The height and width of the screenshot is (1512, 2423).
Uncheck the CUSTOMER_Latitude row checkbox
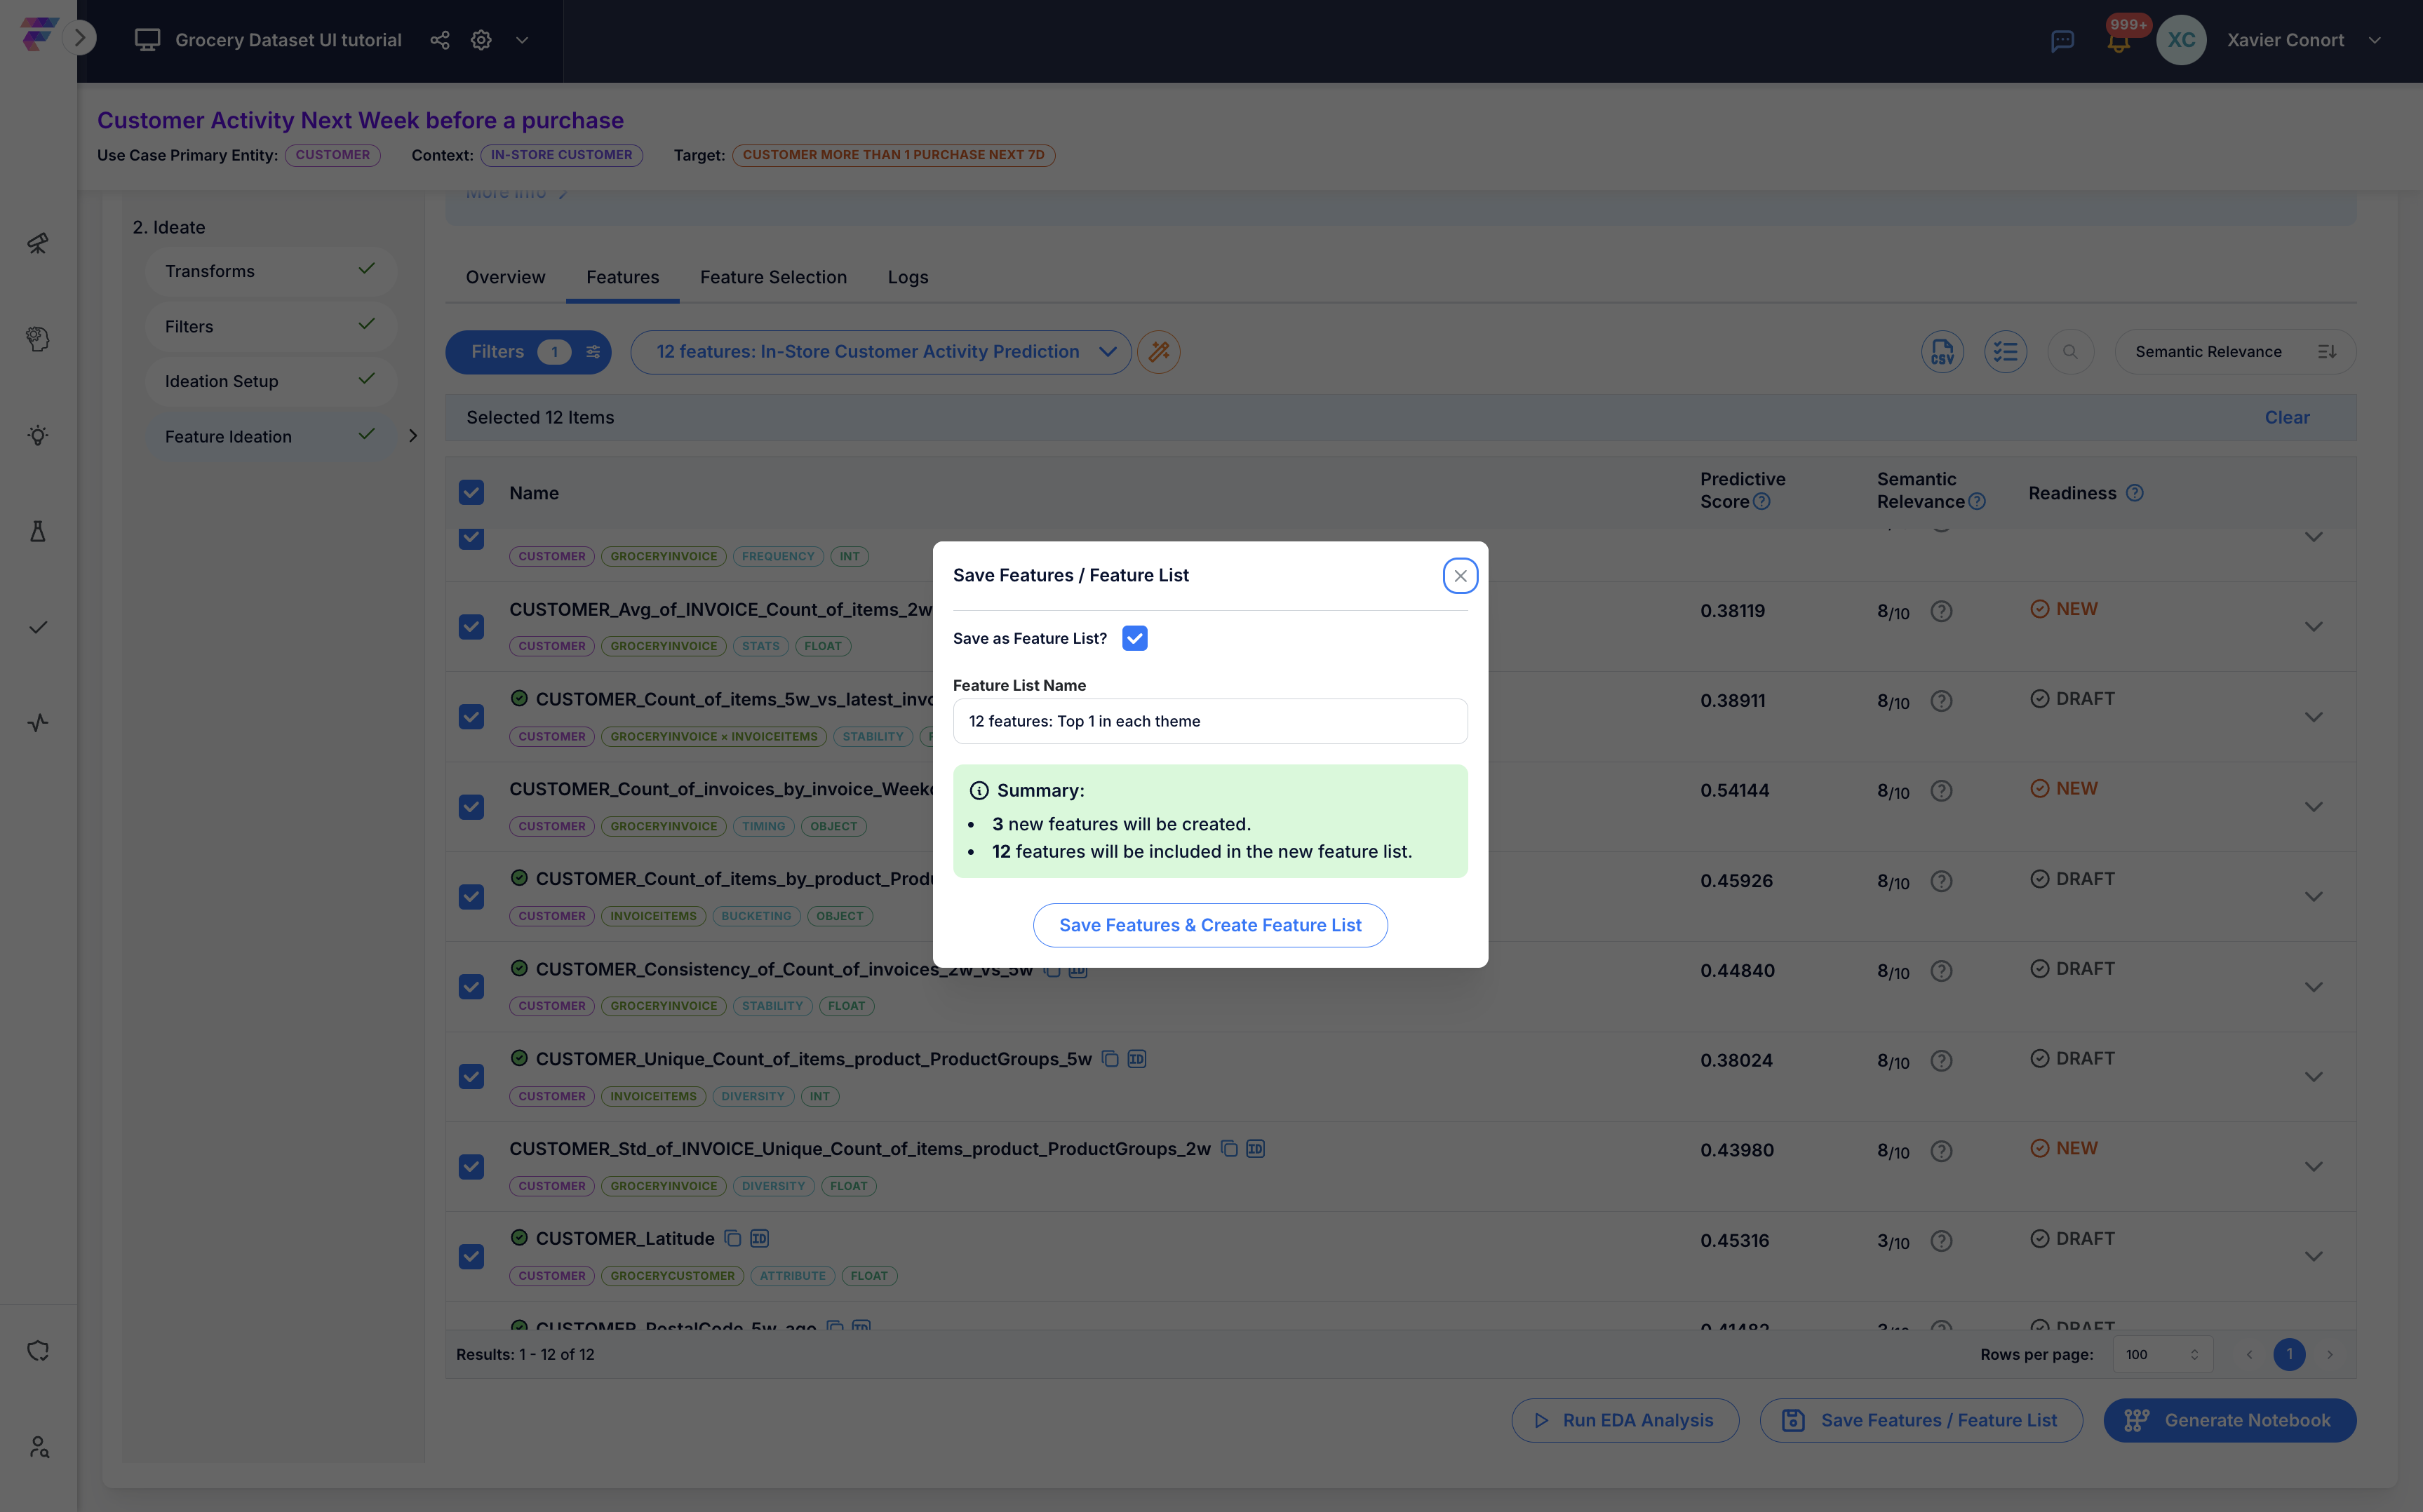pyautogui.click(x=471, y=1256)
